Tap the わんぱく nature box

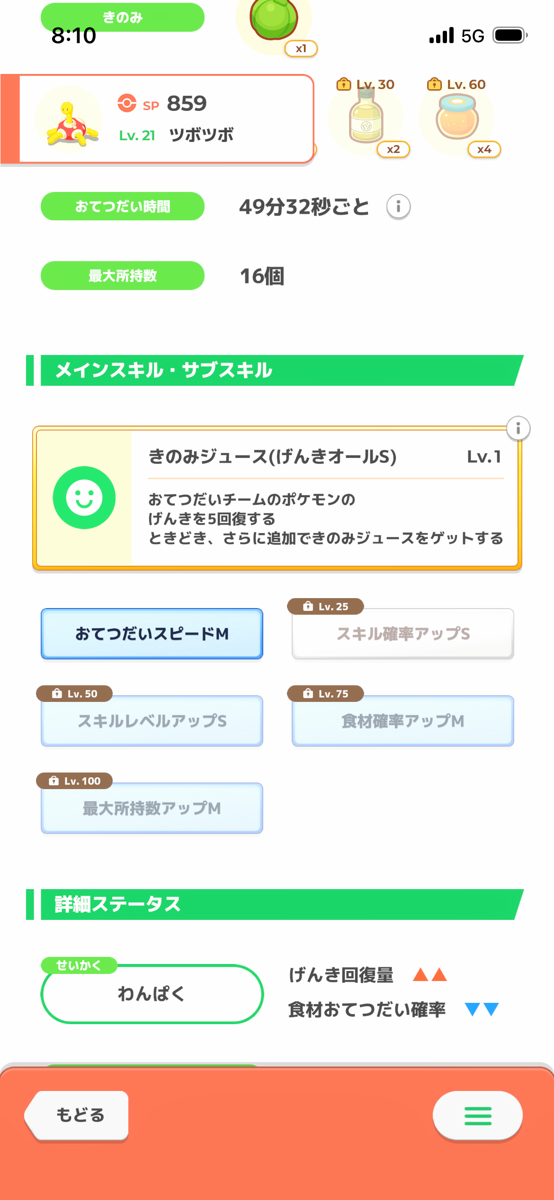tap(152, 994)
